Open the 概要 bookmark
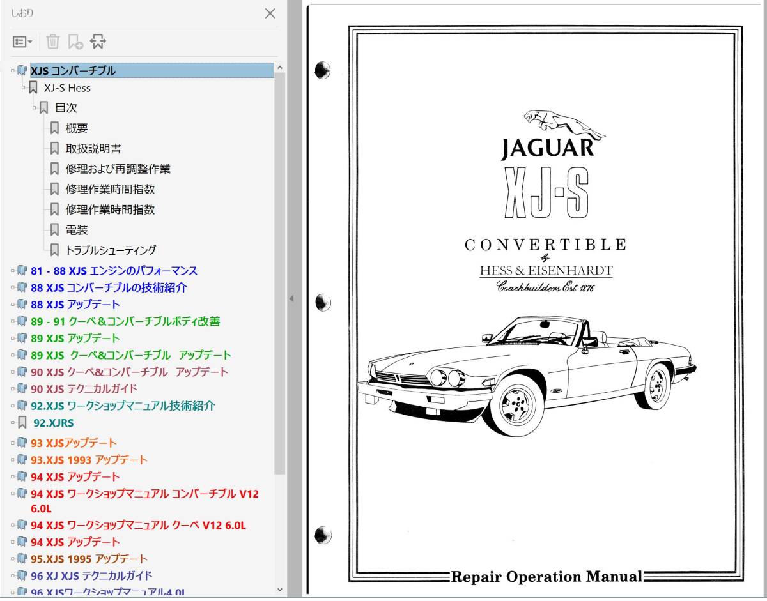Viewport: 767px width, 601px height. point(77,128)
